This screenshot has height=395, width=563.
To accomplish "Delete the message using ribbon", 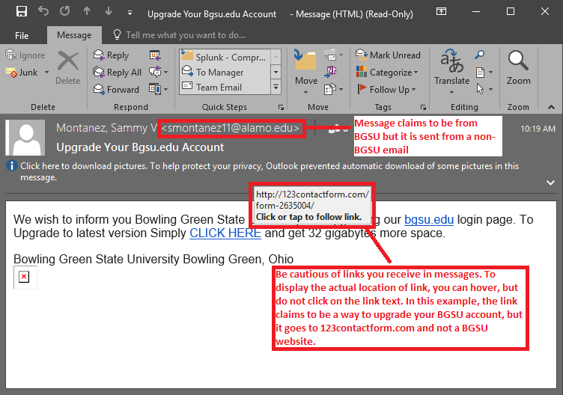I will 67,69.
